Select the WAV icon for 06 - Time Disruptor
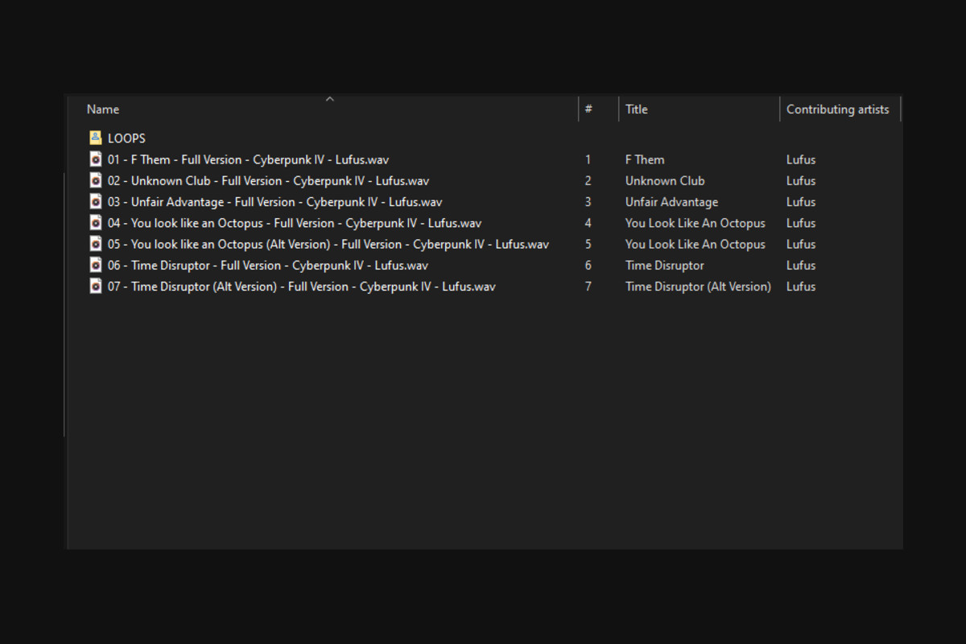 coord(95,265)
